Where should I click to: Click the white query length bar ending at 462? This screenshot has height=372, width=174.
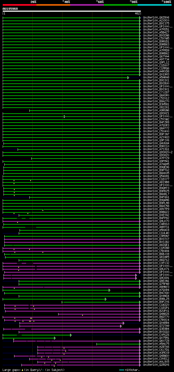pyautogui.click(x=72, y=11)
